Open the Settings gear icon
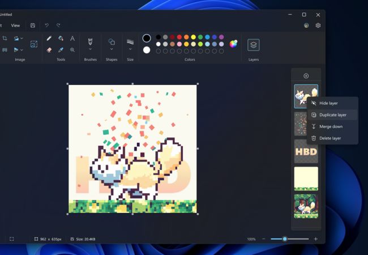The width and height of the screenshot is (368, 255). coord(318,25)
